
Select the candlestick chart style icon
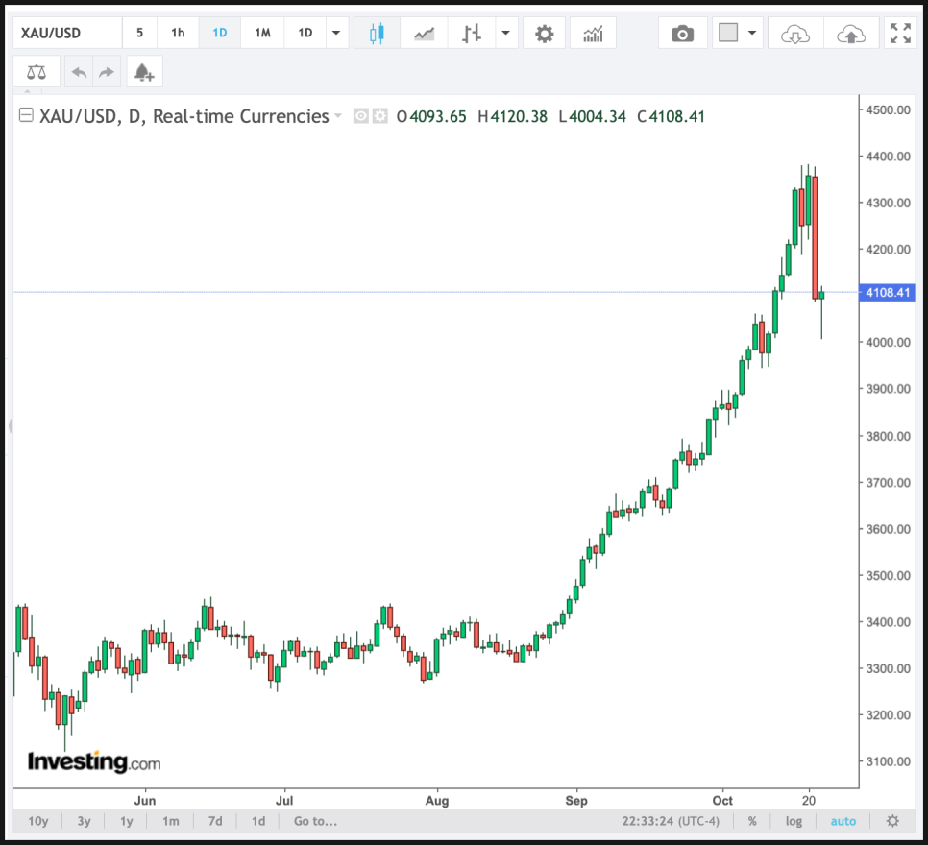pyautogui.click(x=377, y=34)
